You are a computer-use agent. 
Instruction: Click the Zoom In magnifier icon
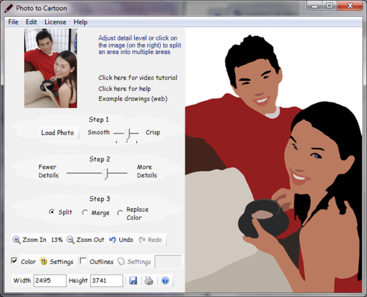[x=16, y=240]
